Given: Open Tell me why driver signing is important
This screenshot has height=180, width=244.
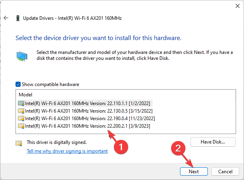Looking at the screenshot, I should [67, 151].
